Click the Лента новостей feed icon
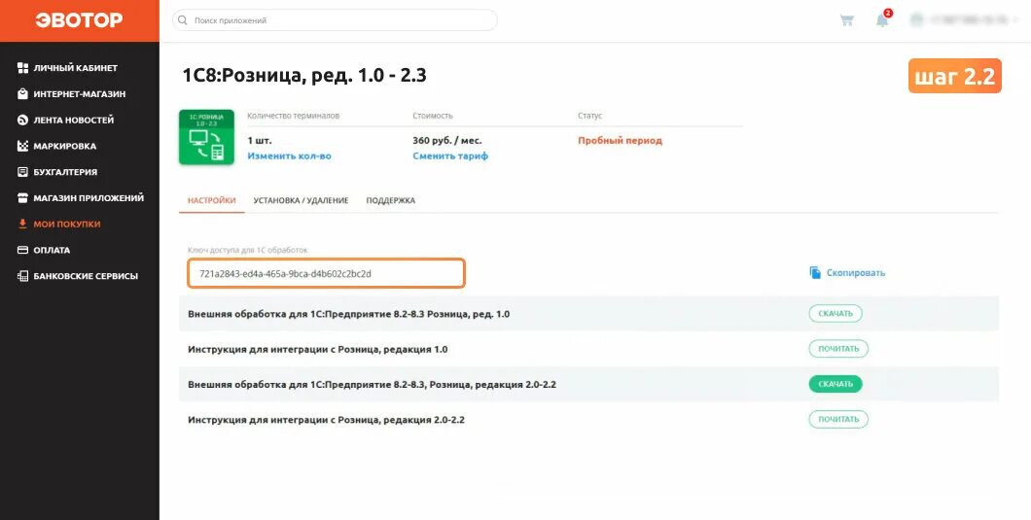Screen dimensions: 1031x520 pyautogui.click(x=22, y=121)
